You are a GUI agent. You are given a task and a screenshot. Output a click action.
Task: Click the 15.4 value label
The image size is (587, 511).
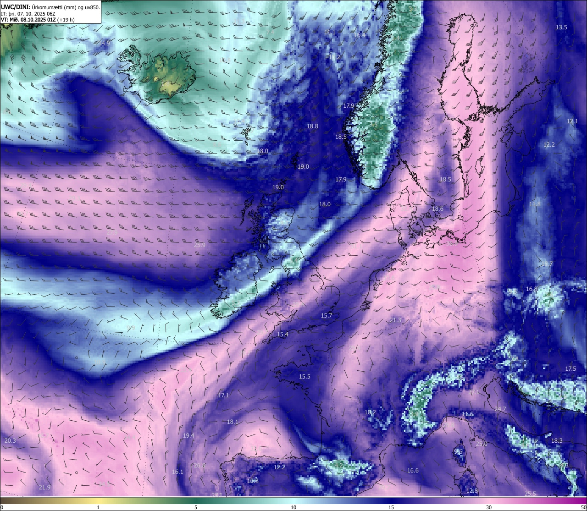[282, 335]
